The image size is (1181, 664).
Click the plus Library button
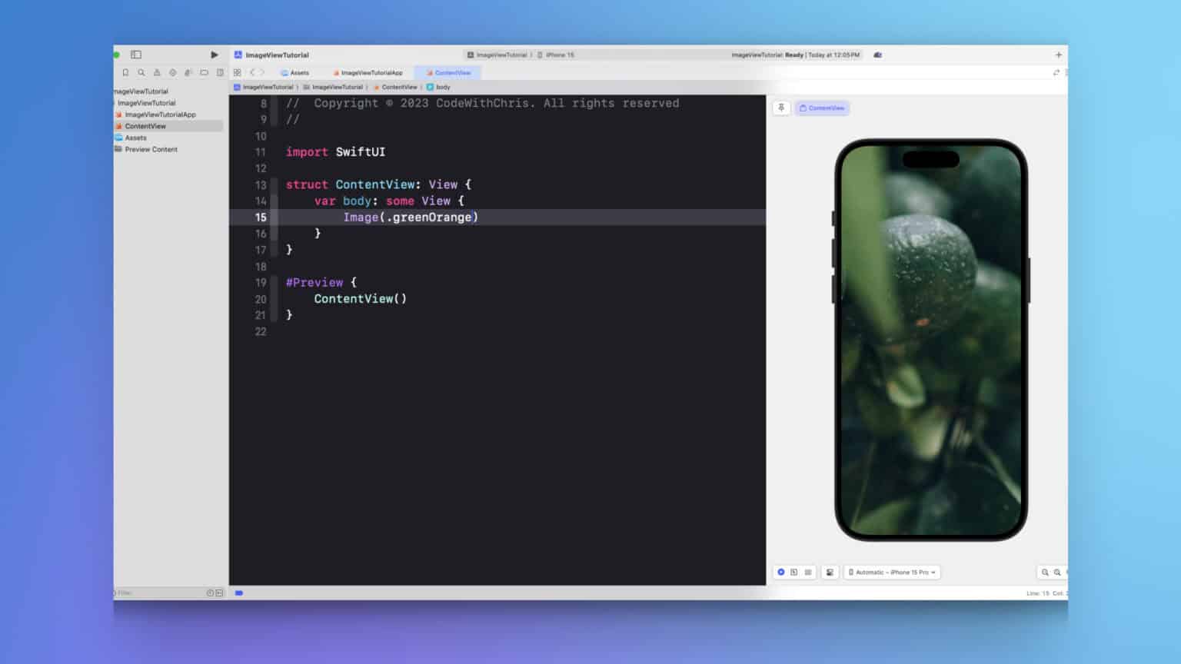1058,55
